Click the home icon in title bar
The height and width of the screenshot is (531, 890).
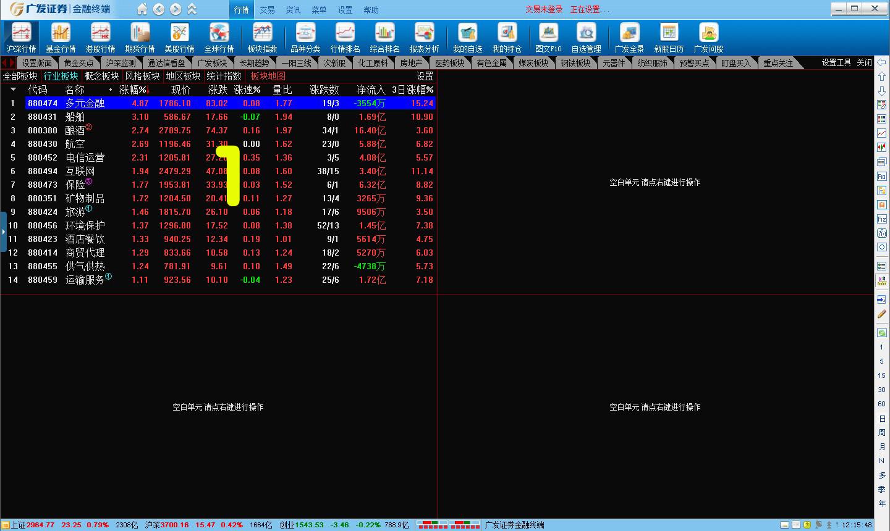tap(142, 9)
